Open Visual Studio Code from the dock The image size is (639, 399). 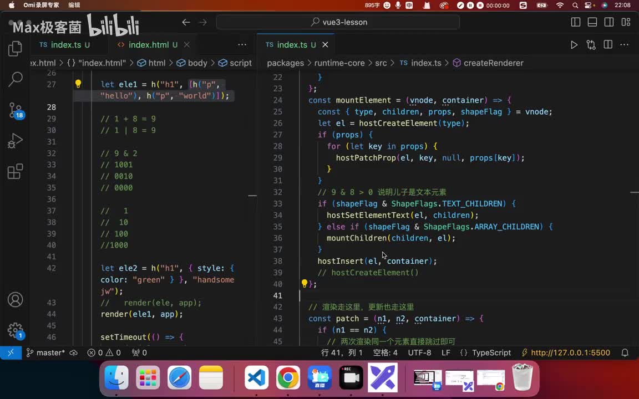pyautogui.click(x=257, y=377)
